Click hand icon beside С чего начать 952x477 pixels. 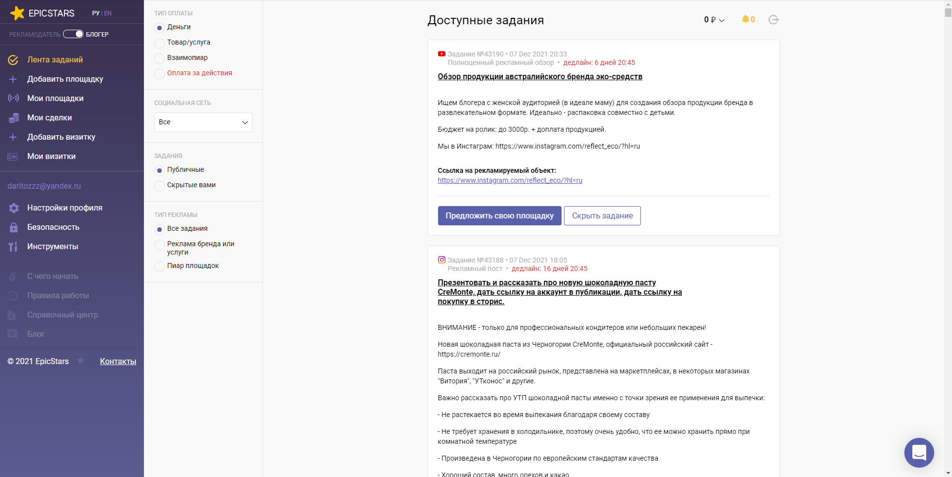coord(13,276)
